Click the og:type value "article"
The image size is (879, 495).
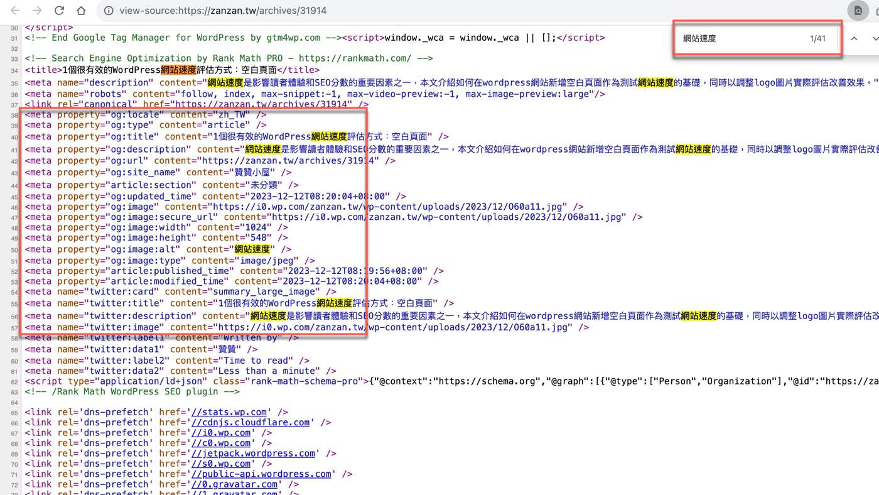pos(226,125)
